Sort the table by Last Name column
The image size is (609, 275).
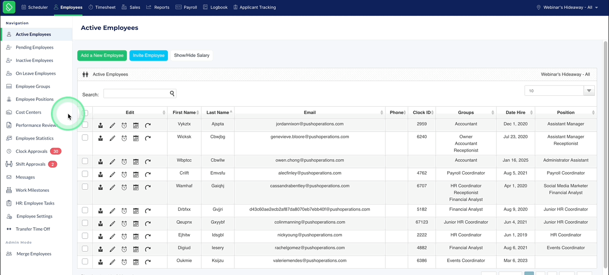point(218,112)
